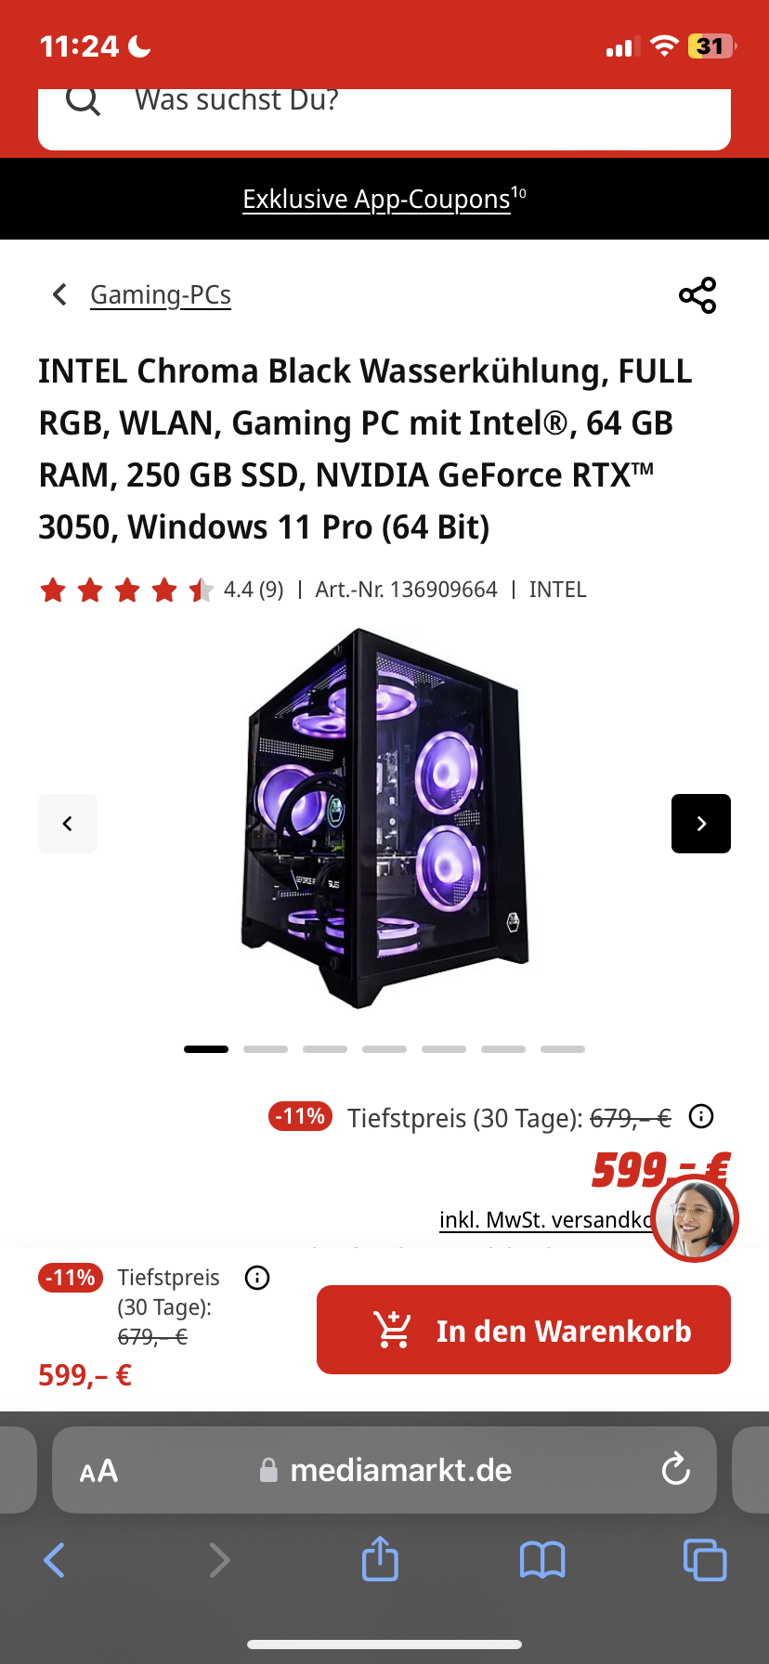Show the next product image
Viewport: 769px width, 1664px height.
701,824
